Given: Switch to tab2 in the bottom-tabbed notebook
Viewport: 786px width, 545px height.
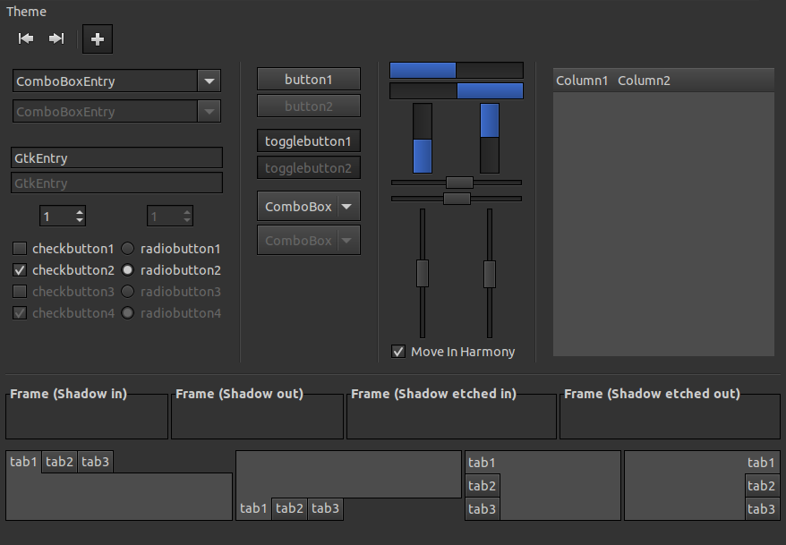Looking at the screenshot, I should [290, 508].
